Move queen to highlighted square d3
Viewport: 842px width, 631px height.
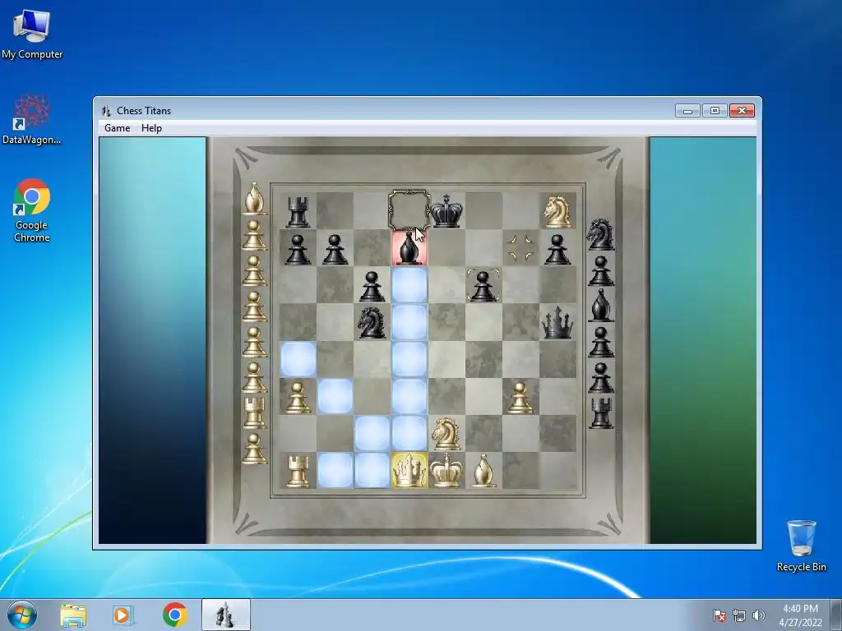(409, 396)
